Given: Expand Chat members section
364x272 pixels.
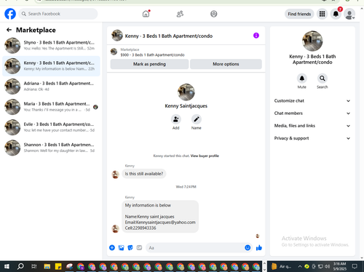Looking at the screenshot, I should tap(312, 113).
